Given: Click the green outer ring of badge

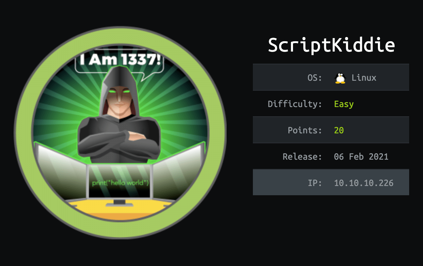Looking at the screenshot, I should click(x=120, y=35).
